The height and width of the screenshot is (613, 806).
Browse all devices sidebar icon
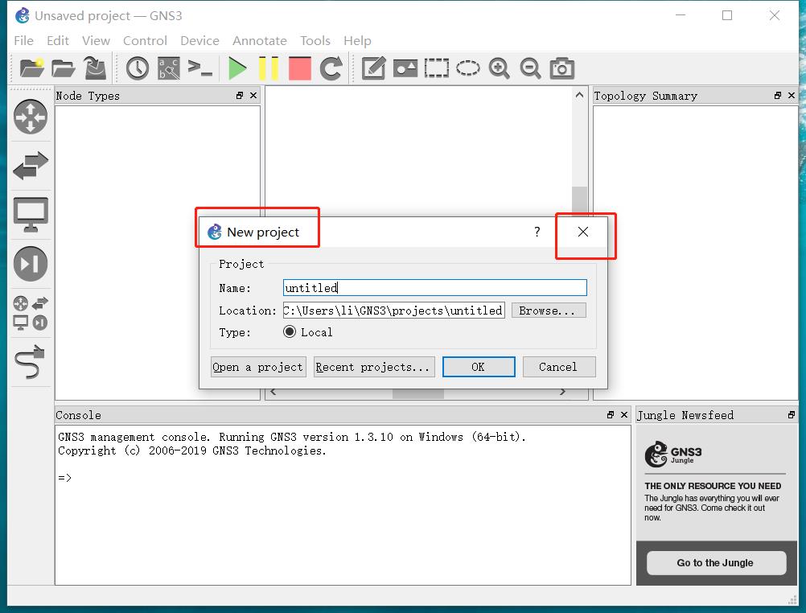pyautogui.click(x=31, y=313)
